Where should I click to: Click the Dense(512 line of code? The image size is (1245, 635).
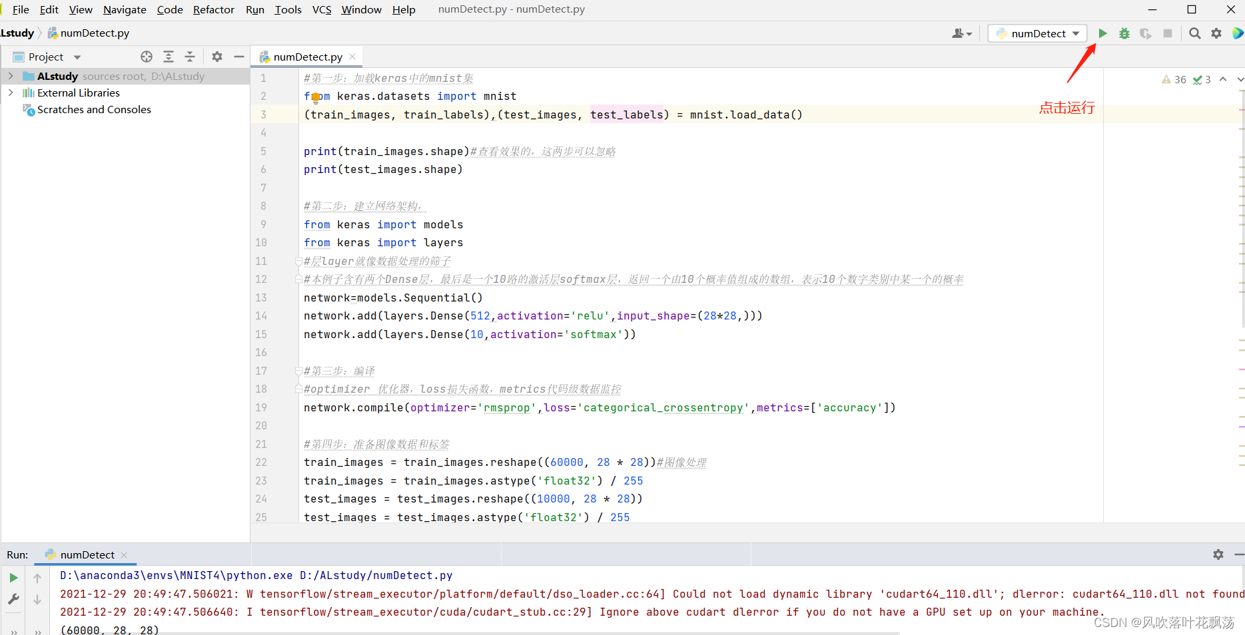click(533, 316)
